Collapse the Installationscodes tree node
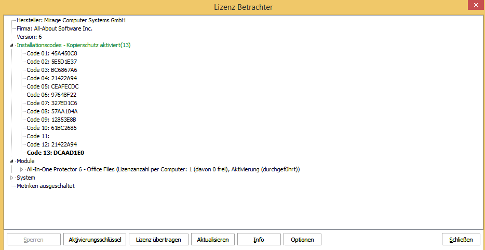This screenshot has height=250, width=485. tap(12, 46)
